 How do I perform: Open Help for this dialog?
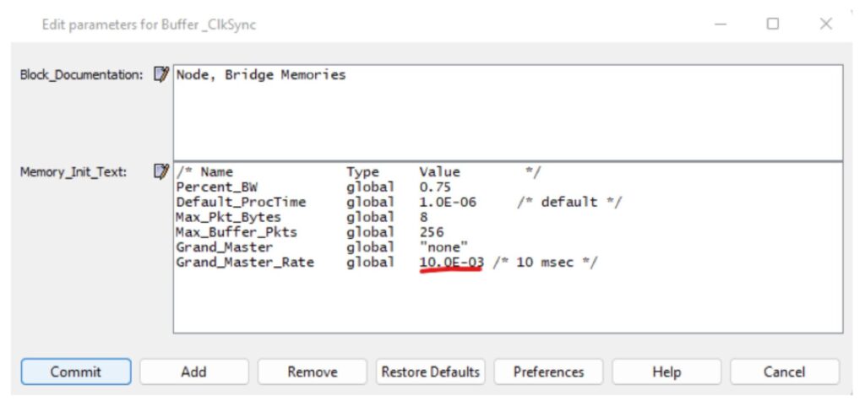coord(666,371)
